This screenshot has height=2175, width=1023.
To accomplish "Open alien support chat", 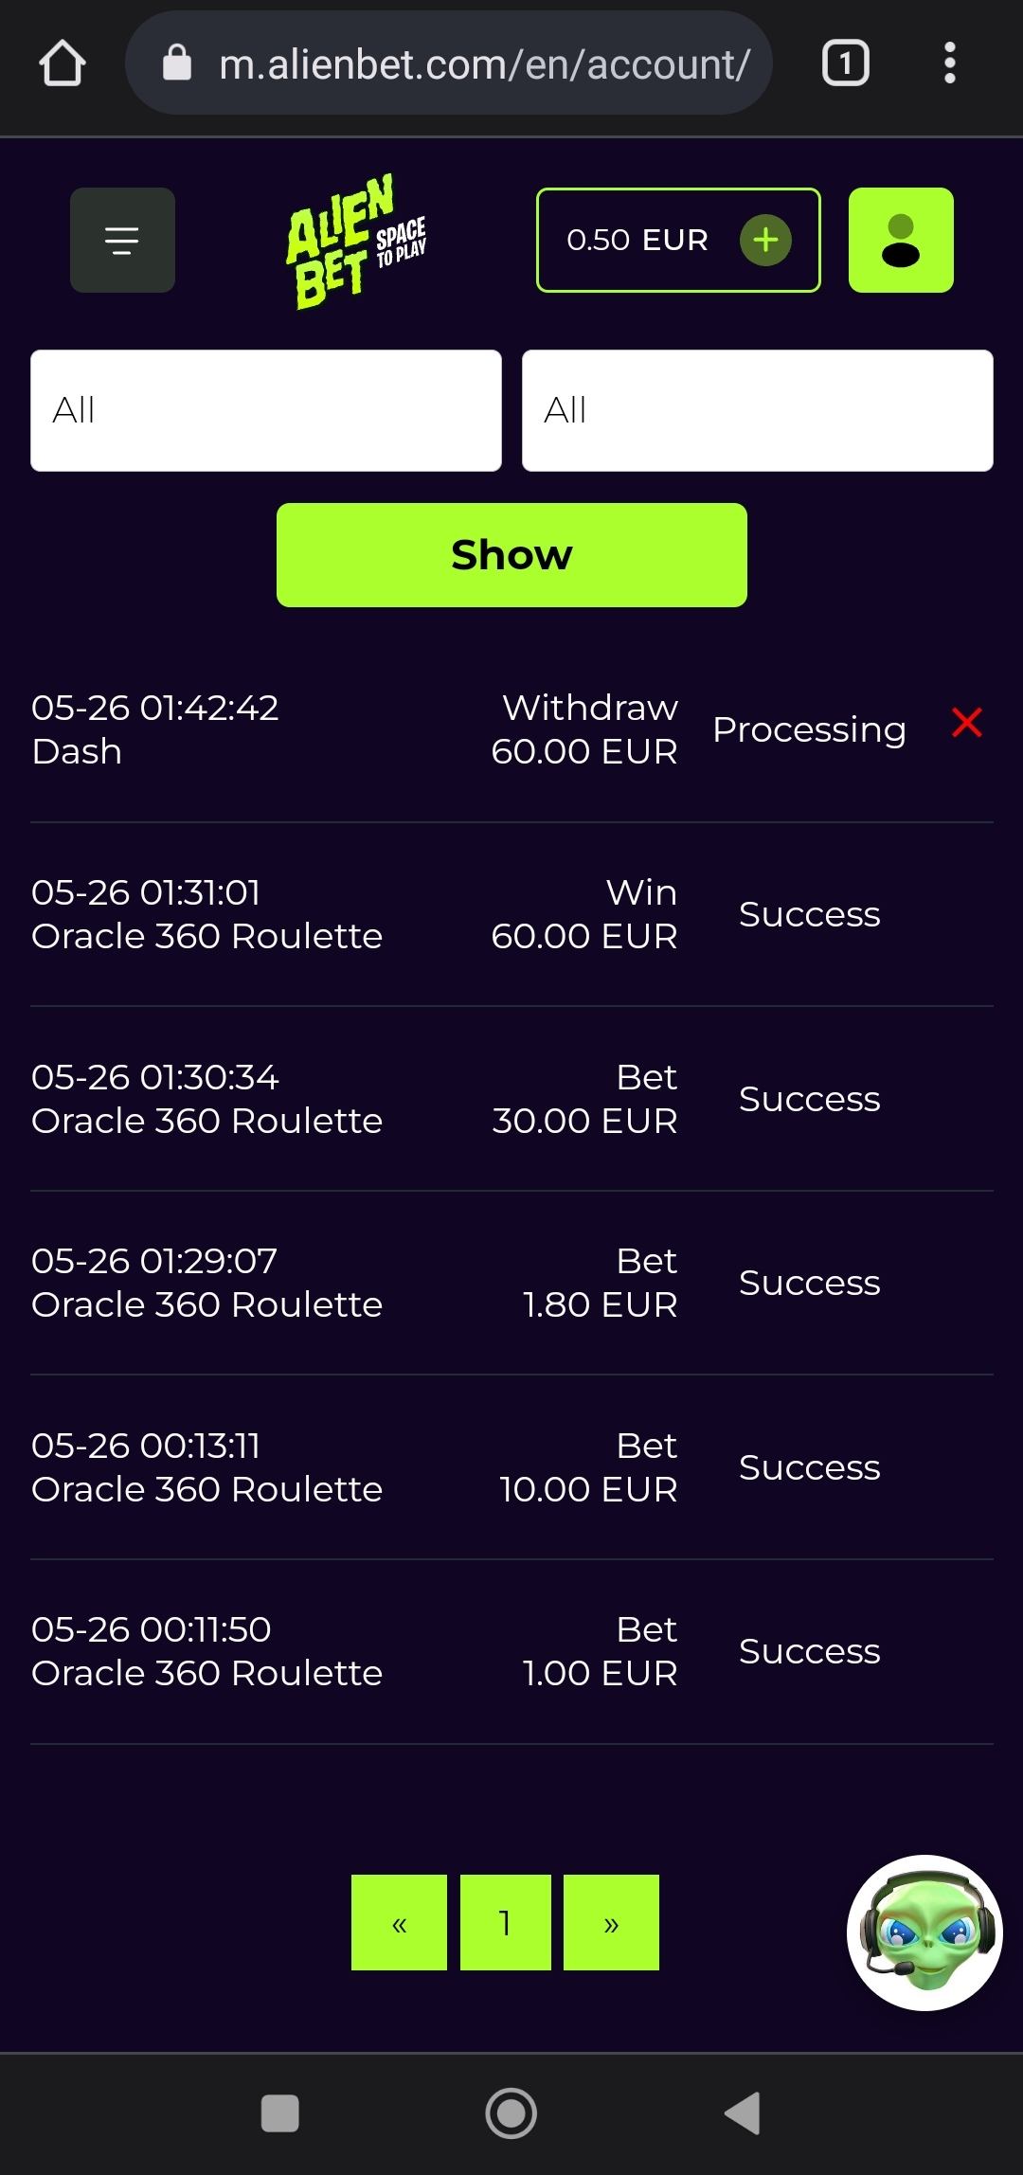I will click(x=924, y=1932).
